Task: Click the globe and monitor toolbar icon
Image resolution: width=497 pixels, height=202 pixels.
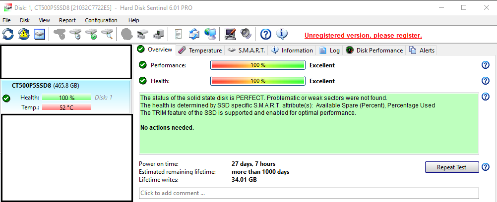Action: coord(210,34)
